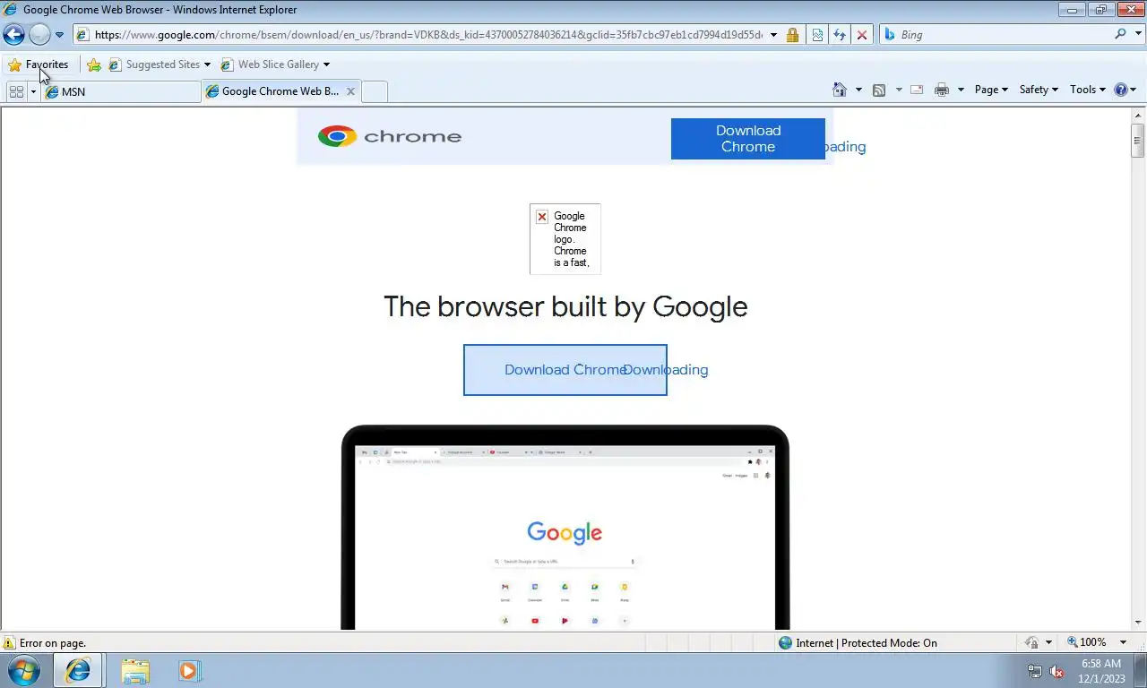Expand the Print options dropdown arrow
Image resolution: width=1147 pixels, height=688 pixels.
961,90
